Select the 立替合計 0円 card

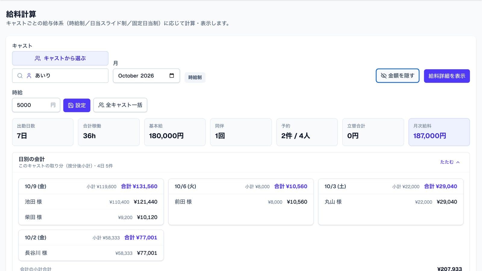coord(373,132)
